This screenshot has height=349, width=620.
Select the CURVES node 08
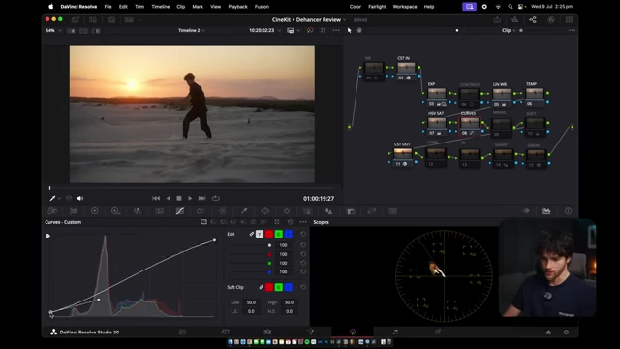click(470, 127)
